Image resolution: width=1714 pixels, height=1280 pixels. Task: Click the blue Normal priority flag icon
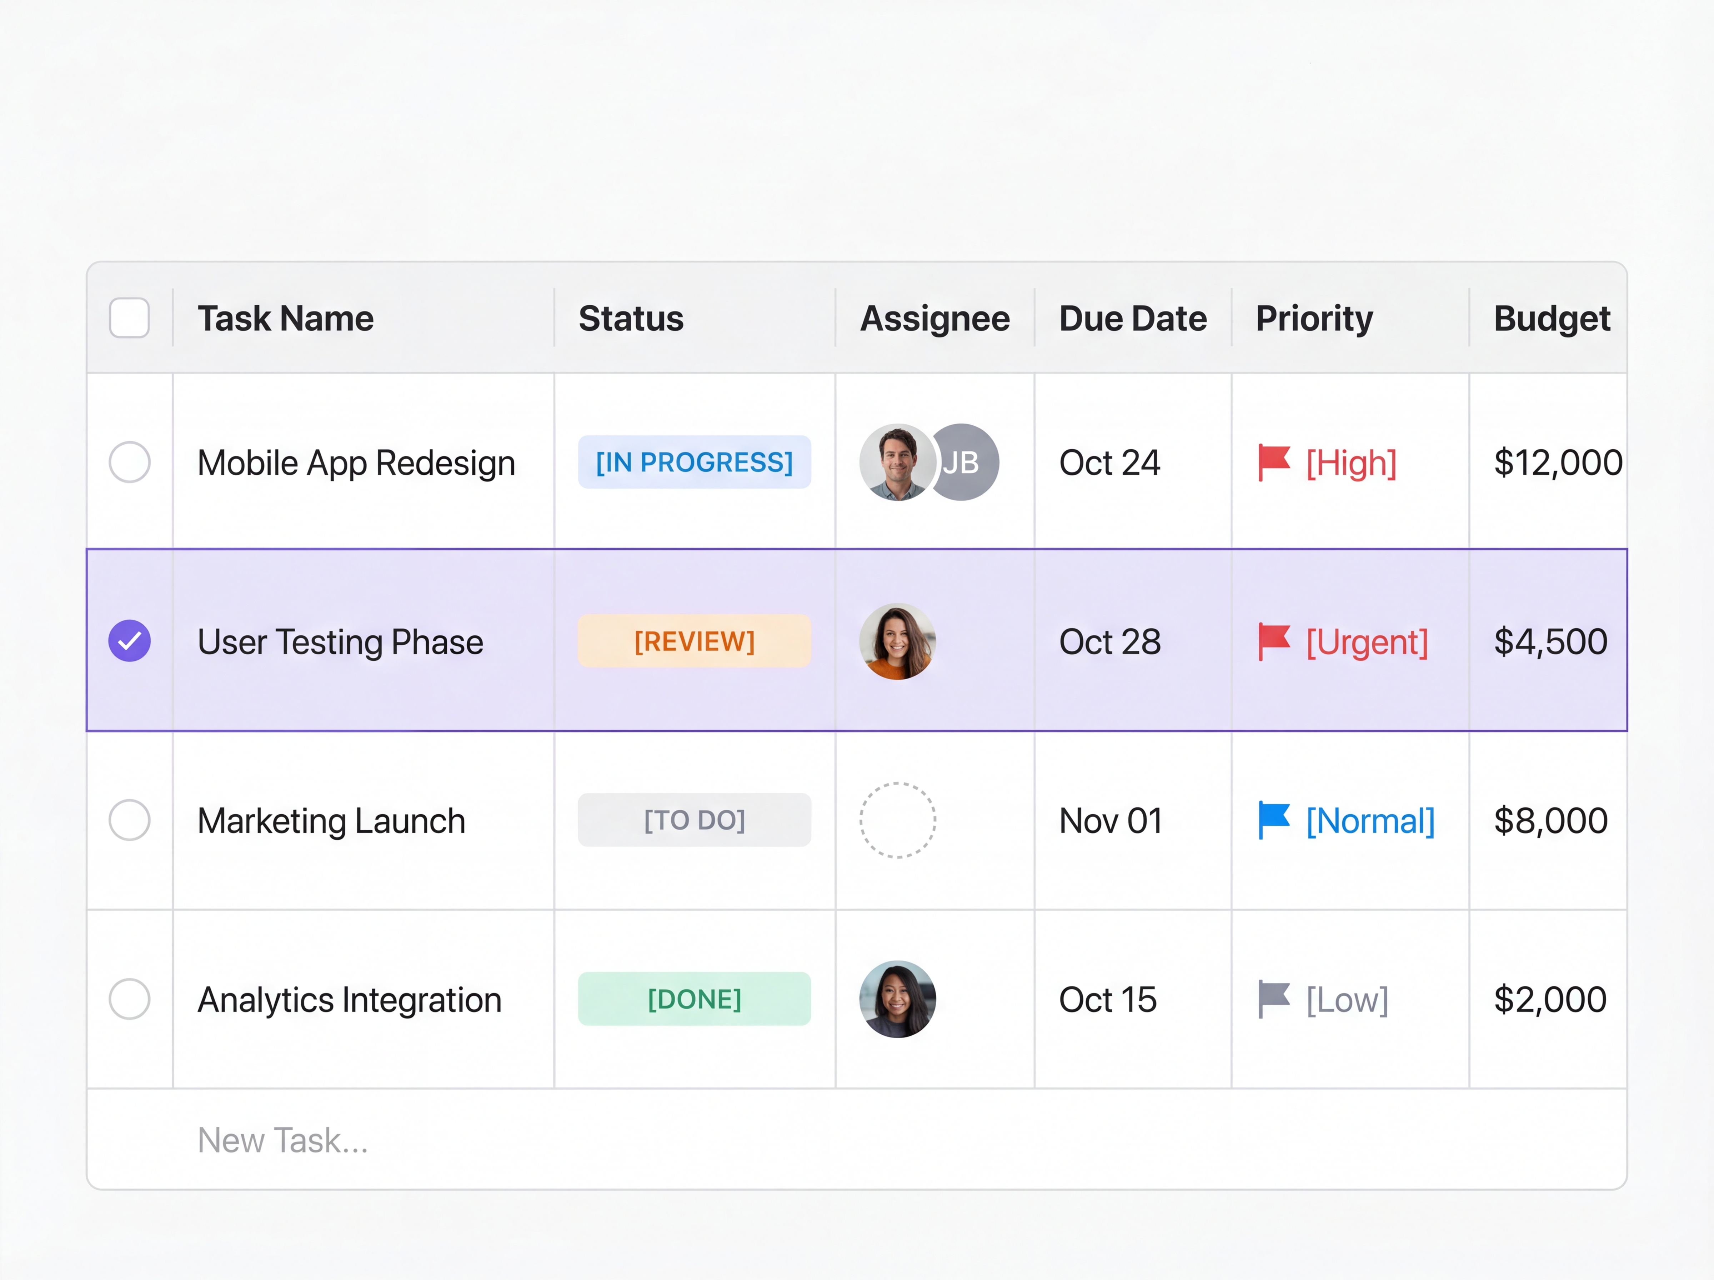(1273, 820)
